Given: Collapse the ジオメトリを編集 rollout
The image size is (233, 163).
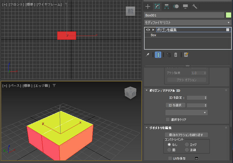Looking at the screenshot, I should [147, 128].
